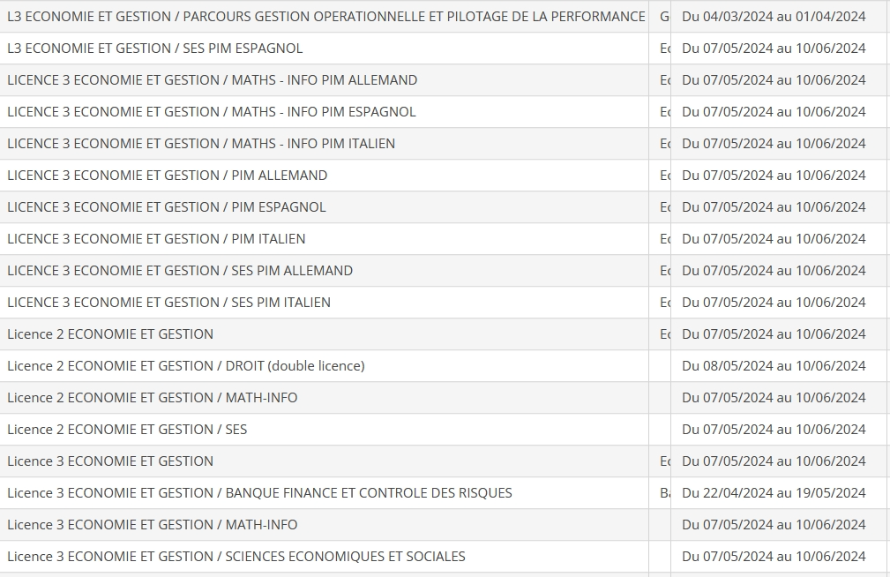The height and width of the screenshot is (577, 890).
Task: Select Licence 3 Maths - Info PIM Italien entry
Action: (x=443, y=144)
